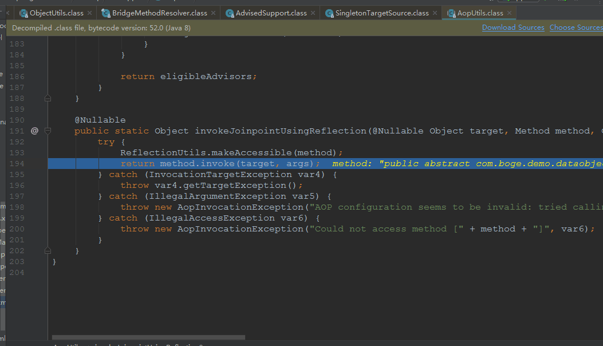
Task: Click the SingletonTargetSource class file icon
Action: click(x=329, y=14)
